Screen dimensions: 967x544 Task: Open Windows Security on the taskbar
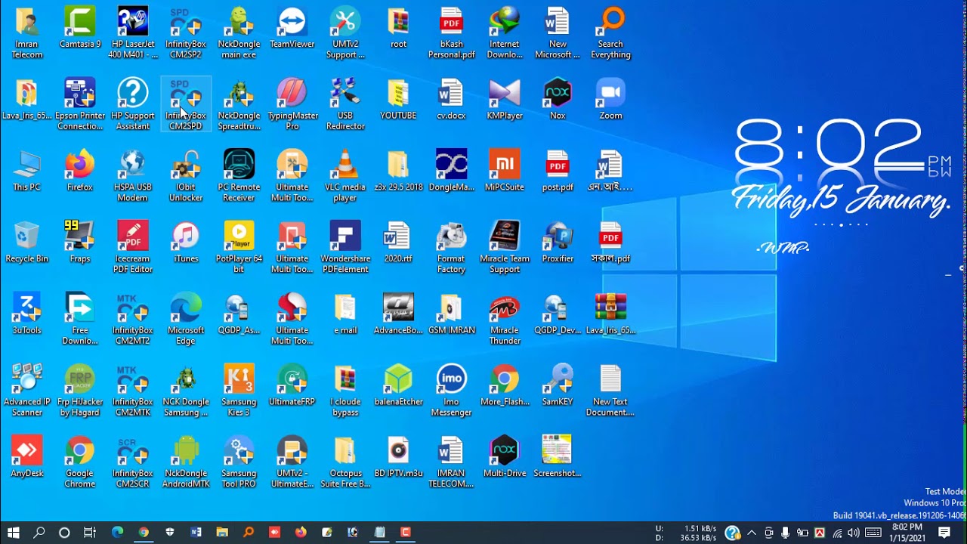170,533
